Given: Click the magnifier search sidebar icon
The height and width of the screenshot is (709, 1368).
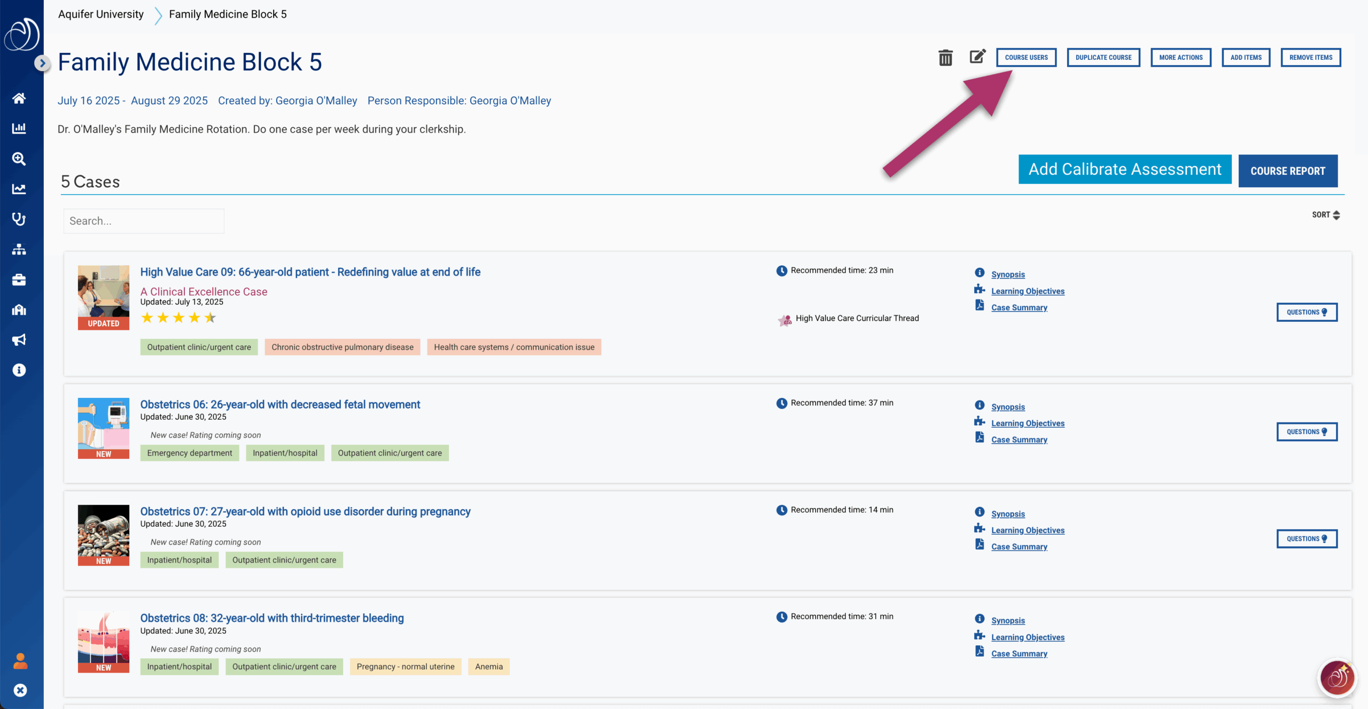Looking at the screenshot, I should (x=19, y=159).
